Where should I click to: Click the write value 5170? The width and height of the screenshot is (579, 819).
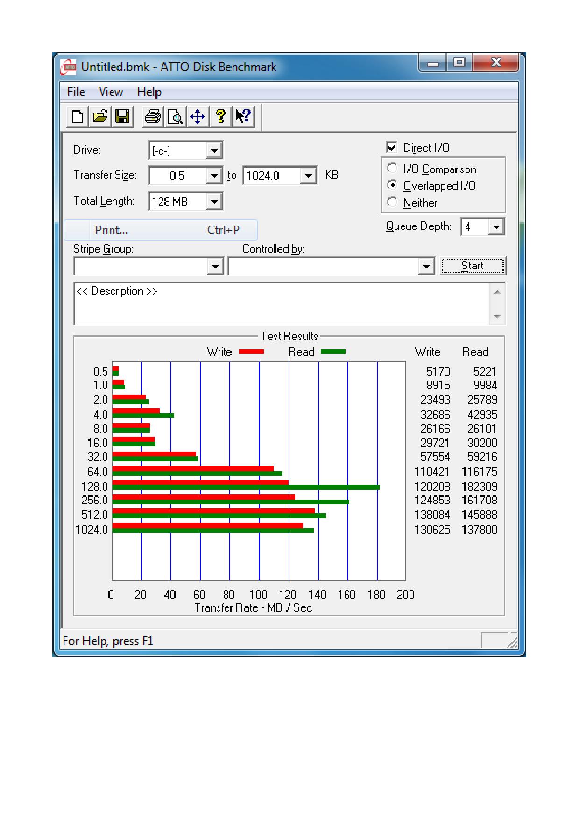pyautogui.click(x=438, y=372)
